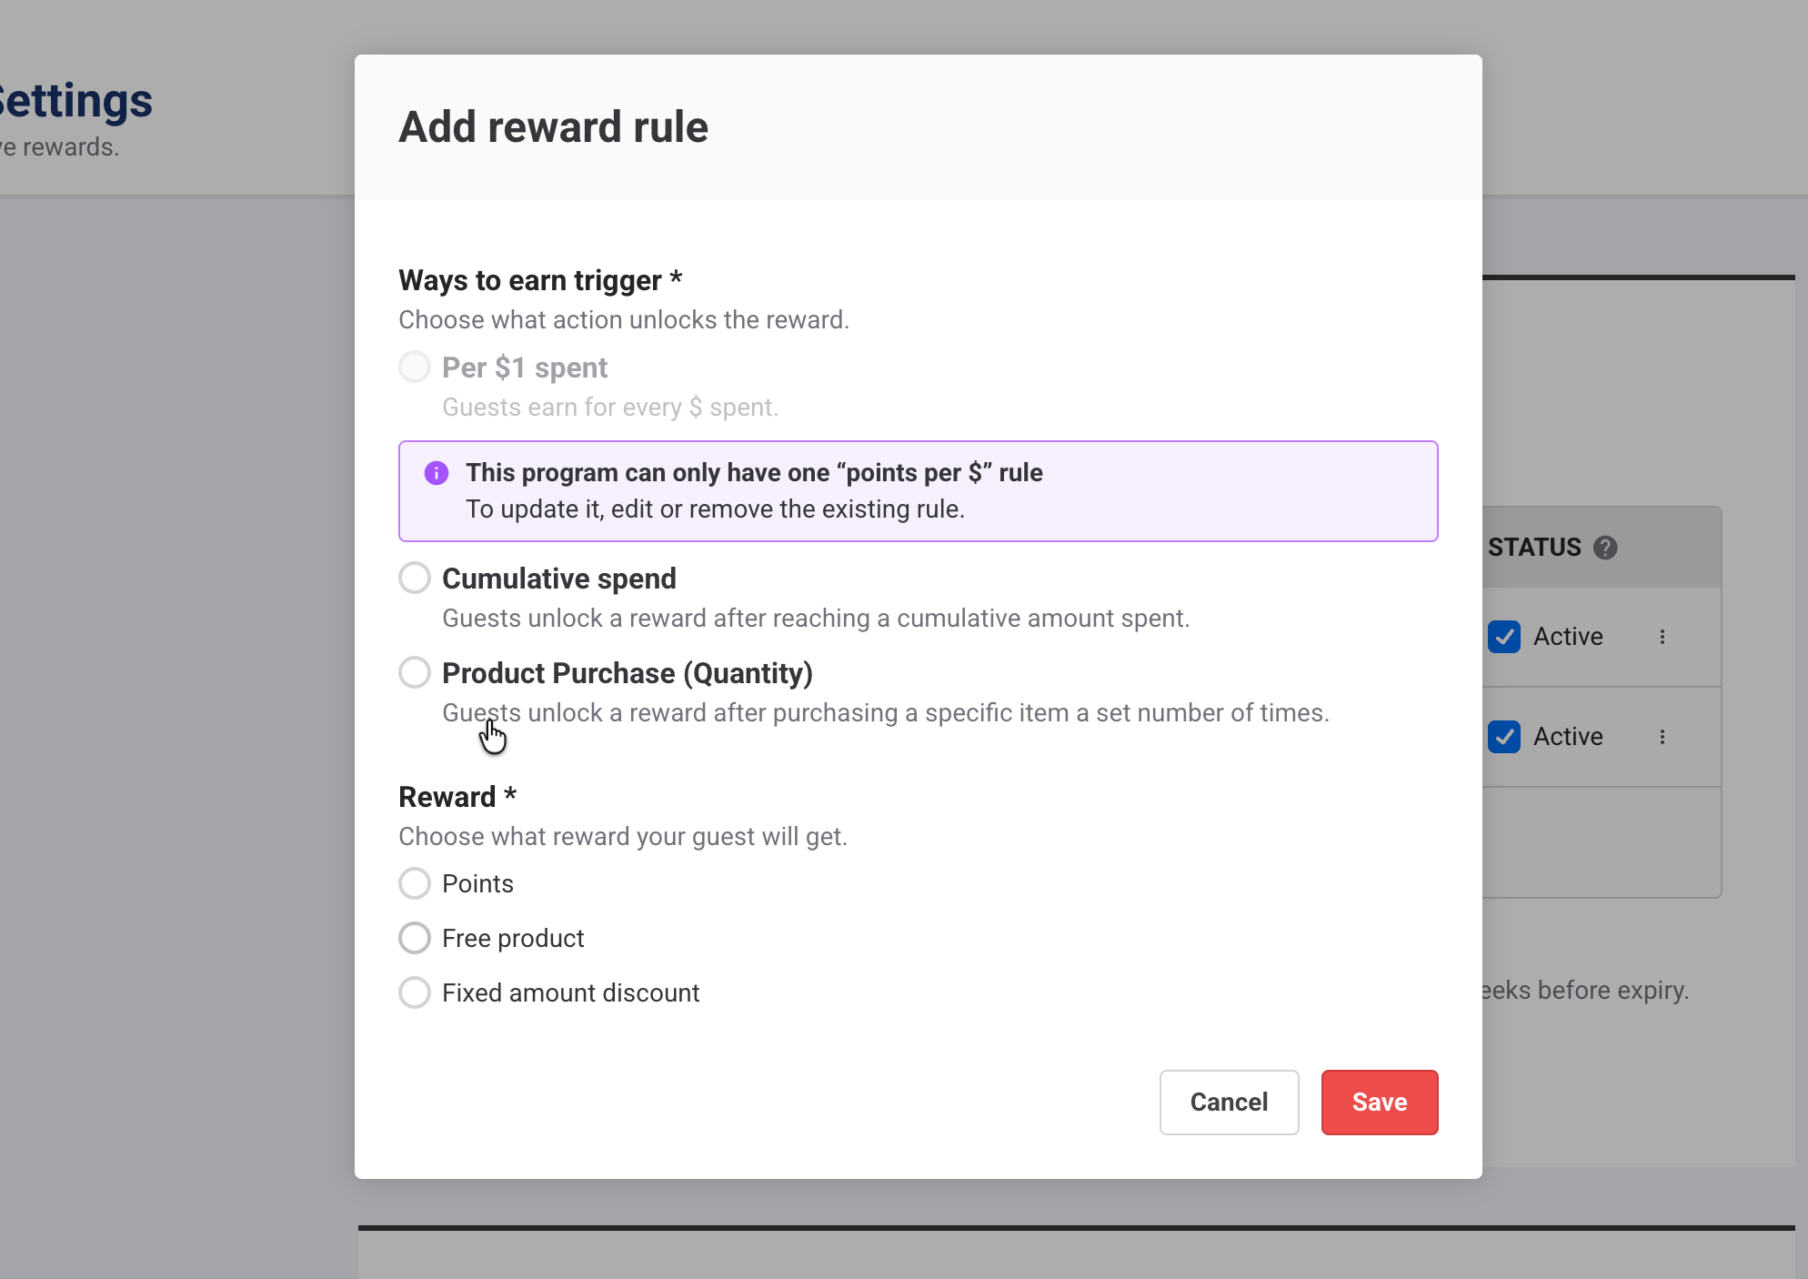The width and height of the screenshot is (1808, 1279).
Task: Save the new reward rule
Action: tap(1379, 1103)
